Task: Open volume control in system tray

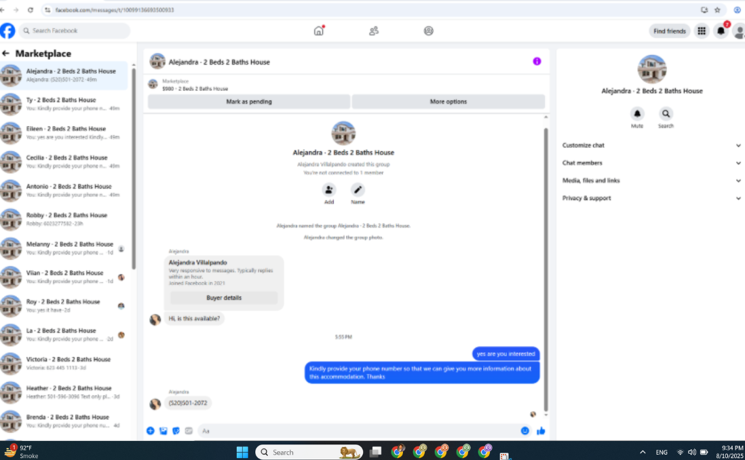Action: click(692, 452)
